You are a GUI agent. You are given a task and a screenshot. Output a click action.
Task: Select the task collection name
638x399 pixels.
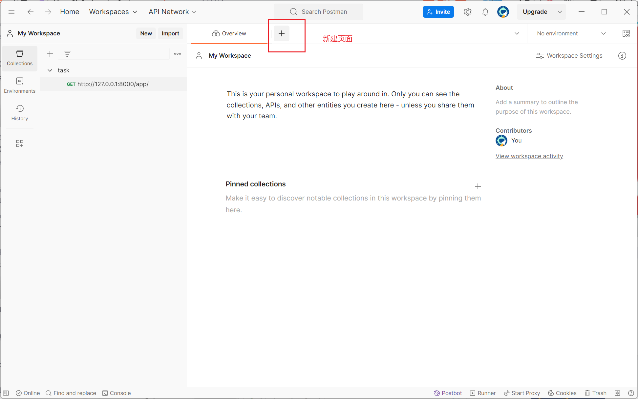pos(64,70)
